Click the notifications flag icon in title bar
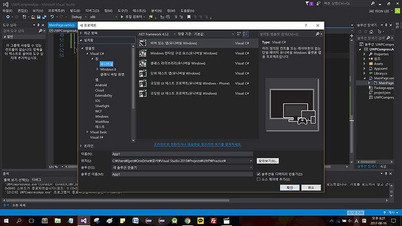Viewport: 402px width, 226px height. (x=307, y=3)
